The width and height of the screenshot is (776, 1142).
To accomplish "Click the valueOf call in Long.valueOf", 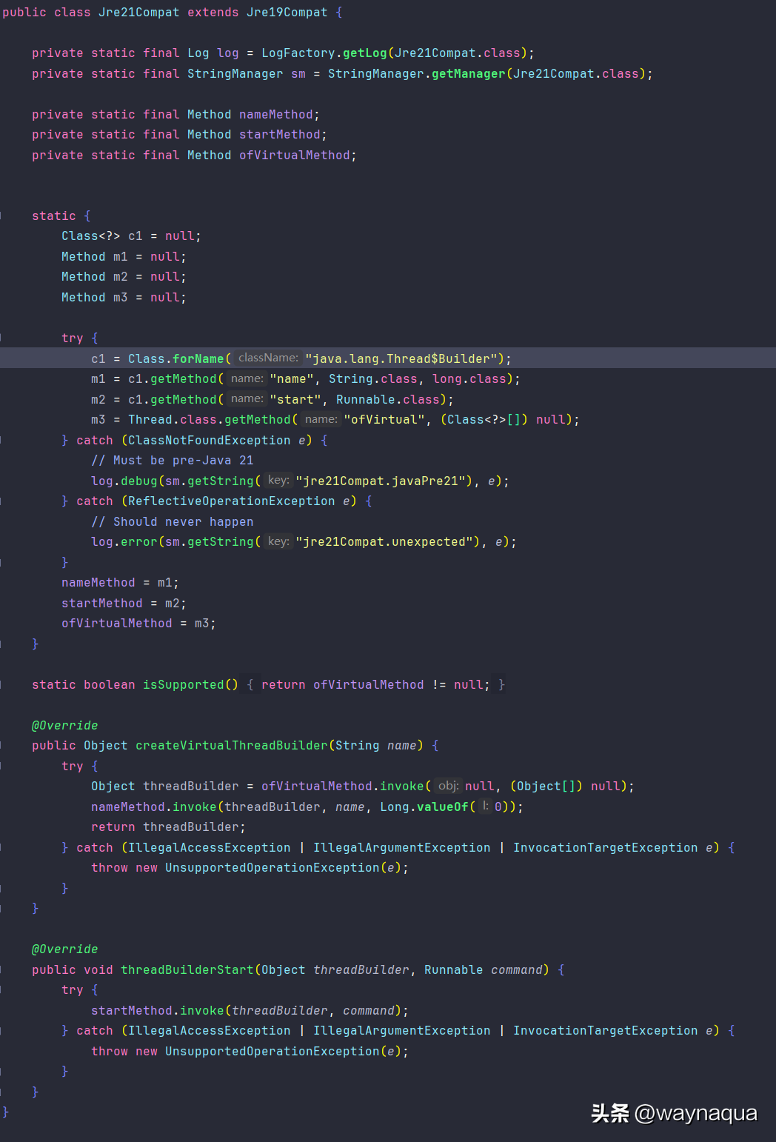I will tap(443, 807).
